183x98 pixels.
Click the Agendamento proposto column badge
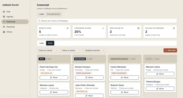(119, 59)
